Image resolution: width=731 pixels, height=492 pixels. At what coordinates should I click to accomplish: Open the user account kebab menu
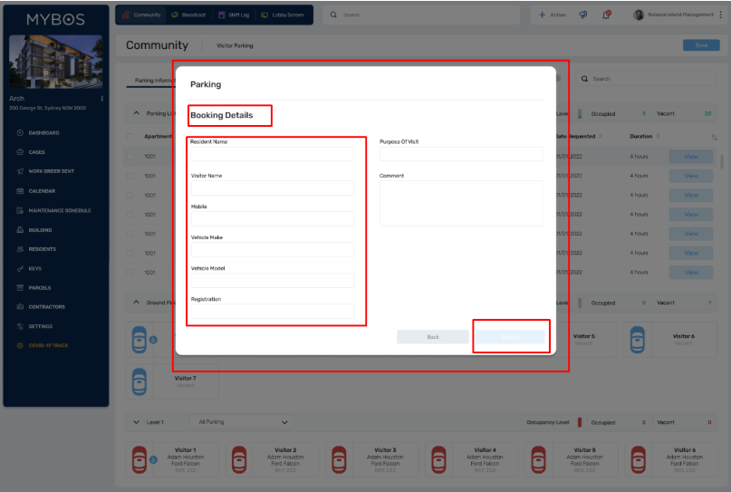[721, 14]
